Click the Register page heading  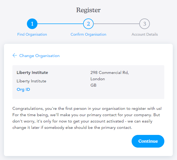tap(88, 10)
